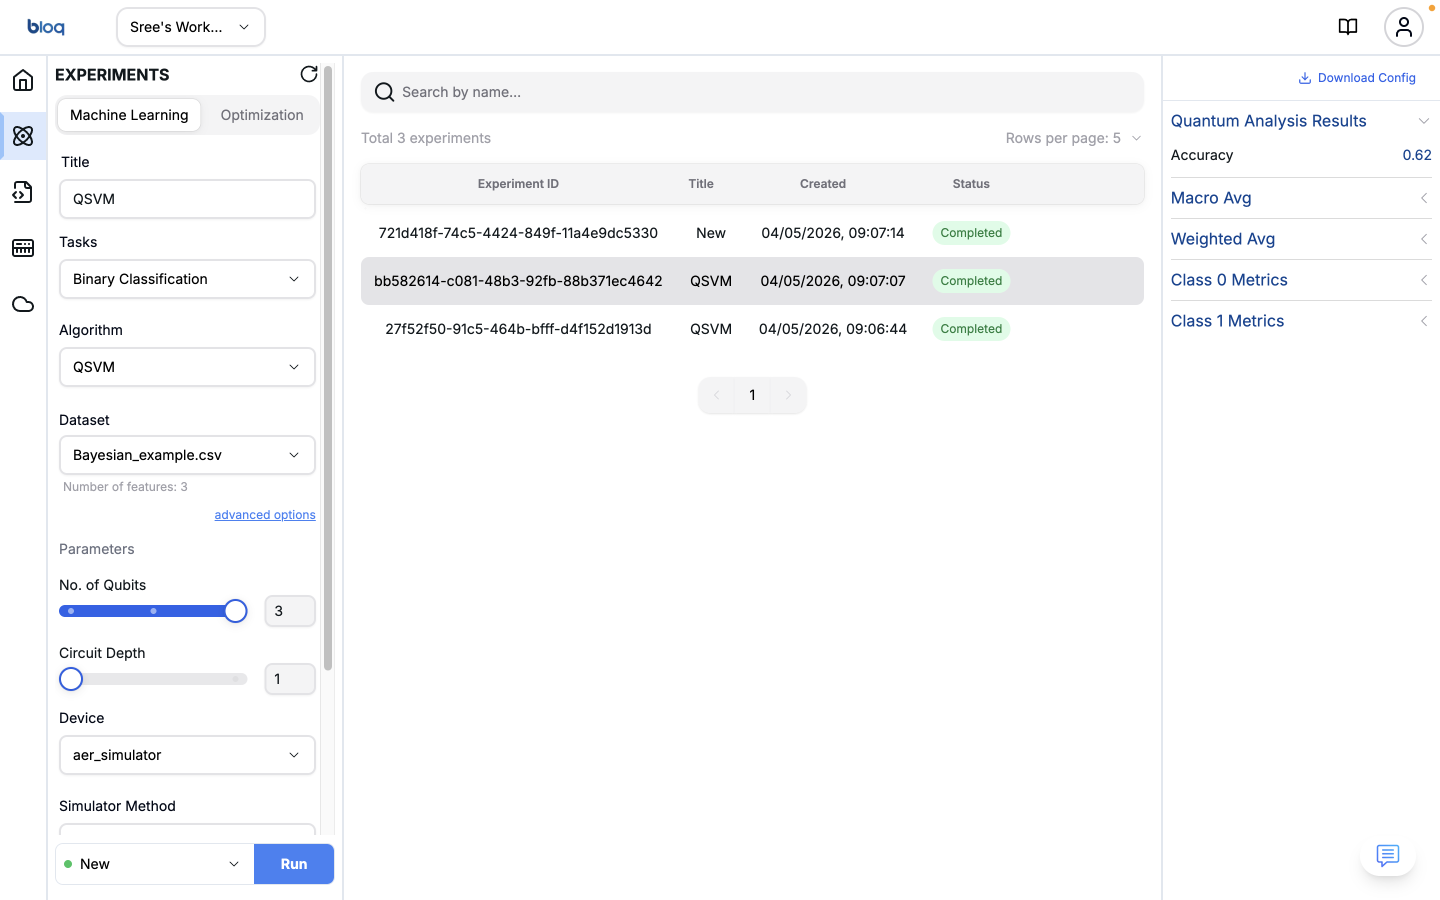
Task: Open the documentation book icon
Action: click(x=1348, y=27)
